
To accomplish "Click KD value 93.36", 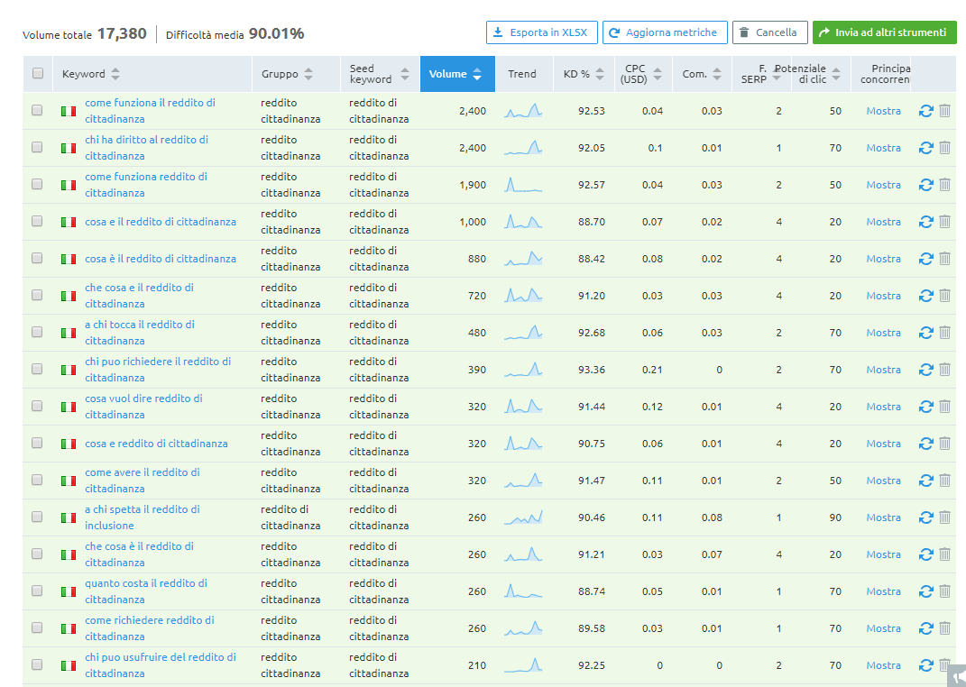I will [x=592, y=370].
